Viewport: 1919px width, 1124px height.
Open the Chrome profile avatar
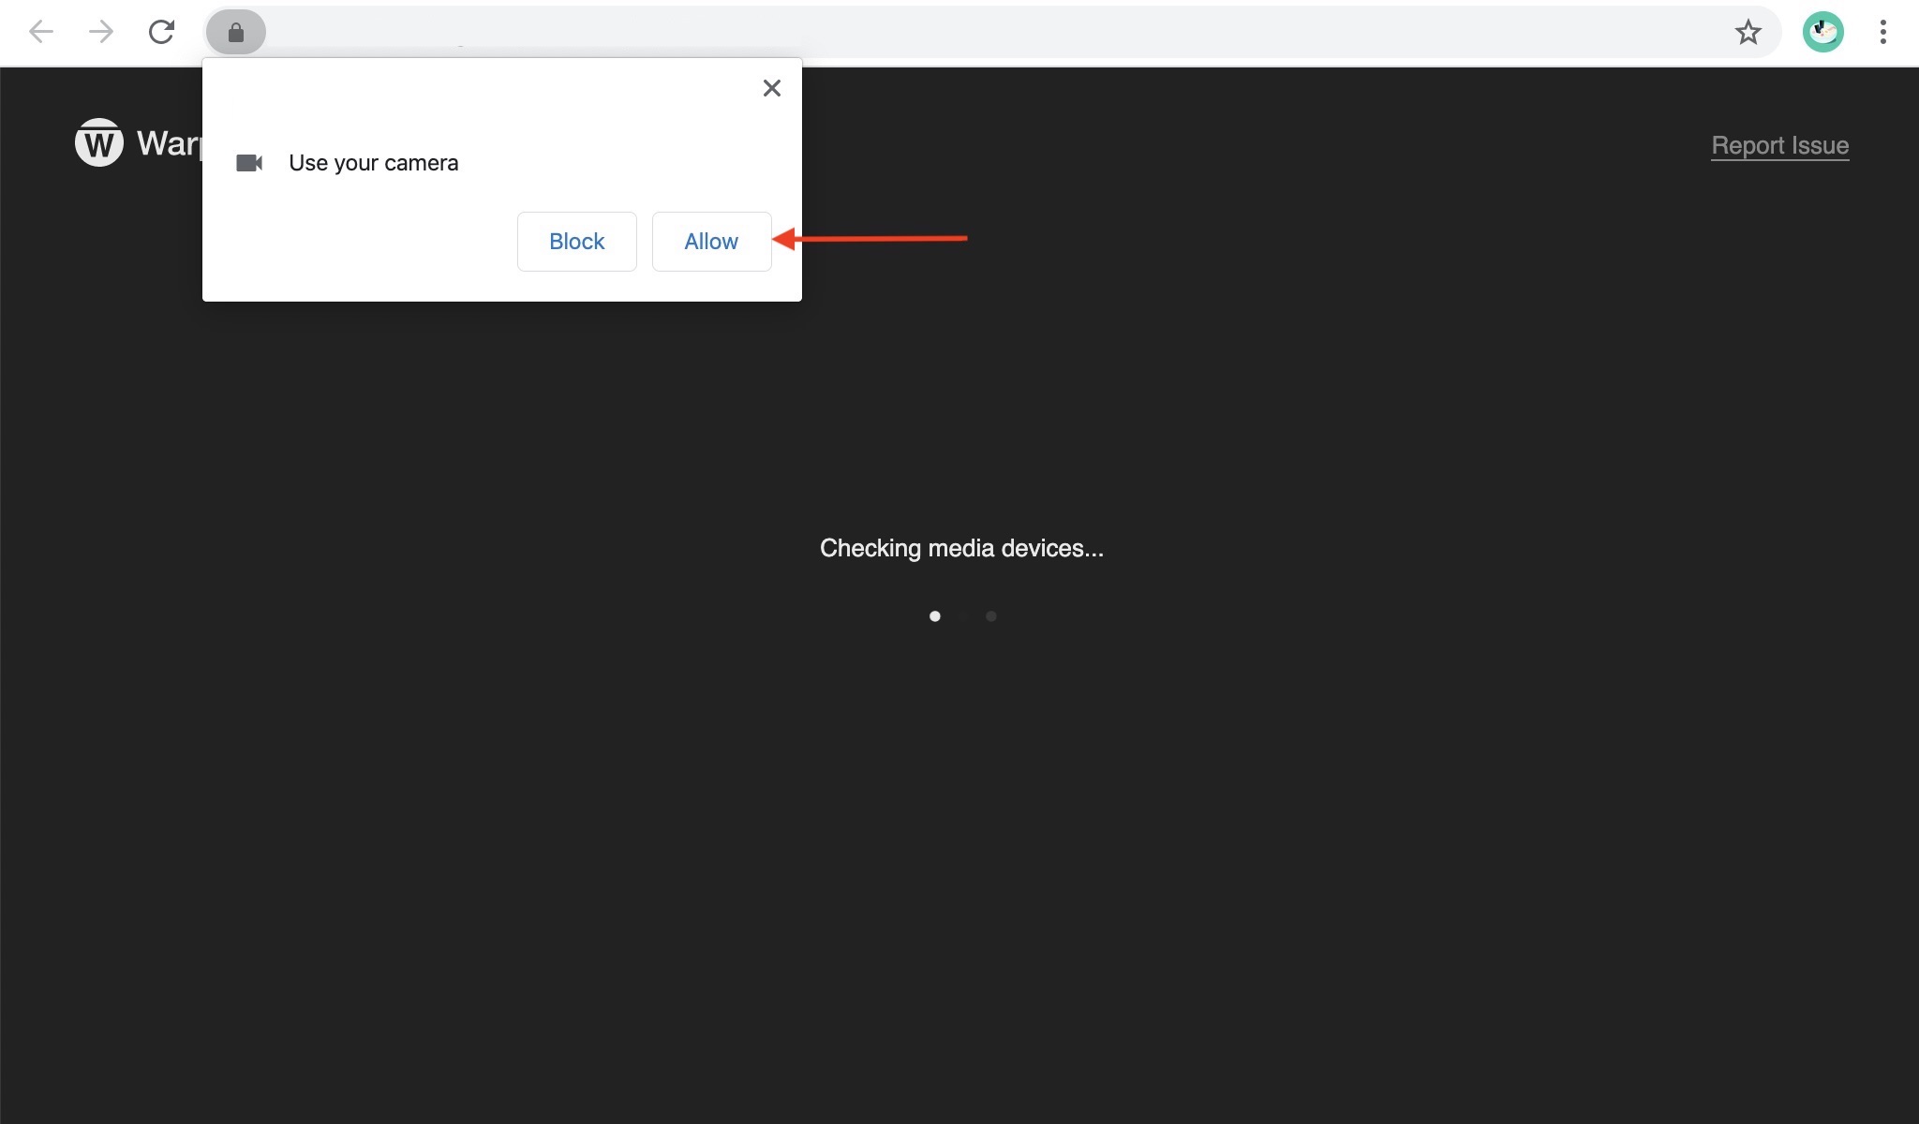[x=1822, y=33]
